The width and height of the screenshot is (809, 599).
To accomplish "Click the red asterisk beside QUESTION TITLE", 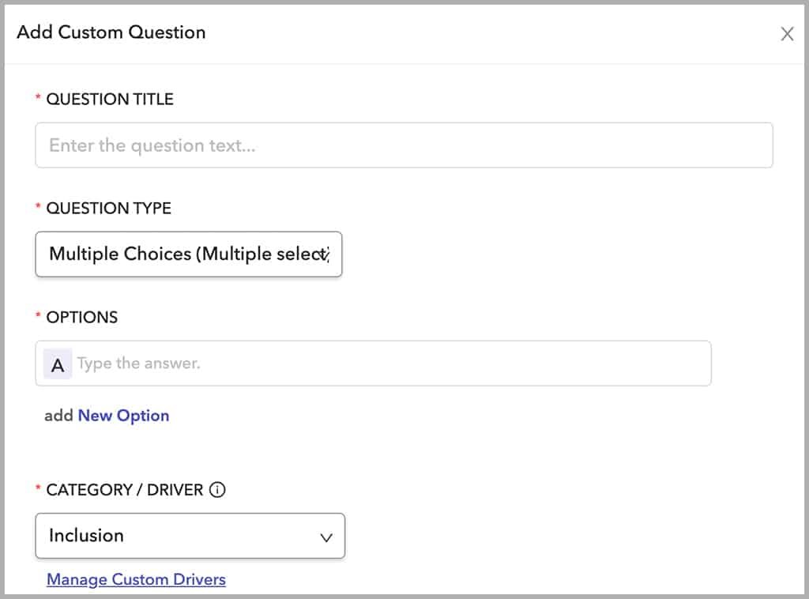I will pos(38,98).
